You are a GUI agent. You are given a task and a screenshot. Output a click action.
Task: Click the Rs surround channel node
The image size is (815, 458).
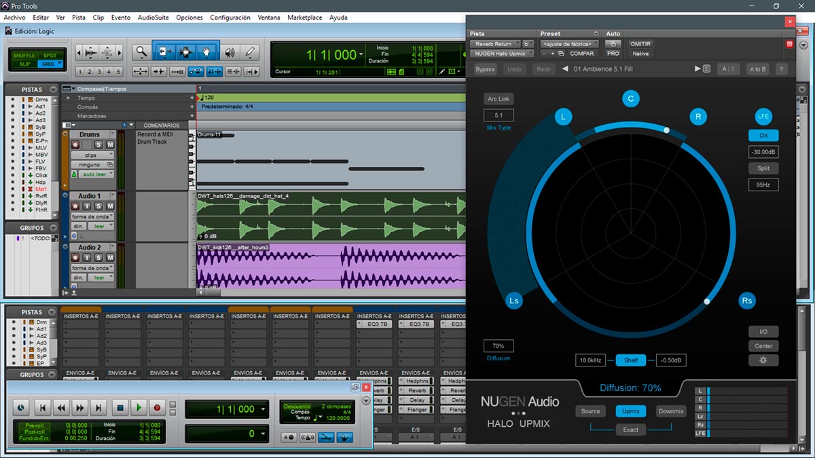(x=747, y=301)
